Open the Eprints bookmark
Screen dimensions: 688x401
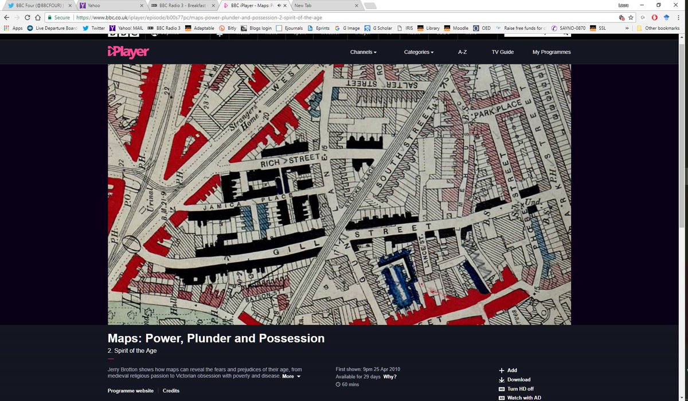pyautogui.click(x=318, y=28)
